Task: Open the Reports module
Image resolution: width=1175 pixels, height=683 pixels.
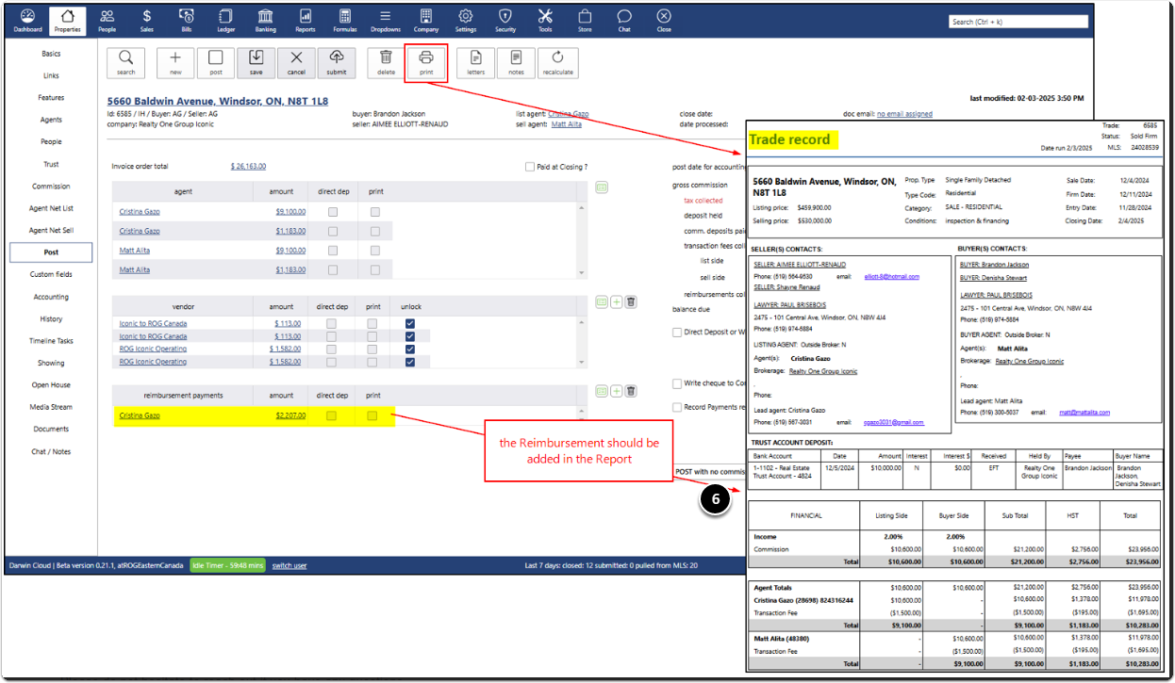Action: (x=306, y=21)
